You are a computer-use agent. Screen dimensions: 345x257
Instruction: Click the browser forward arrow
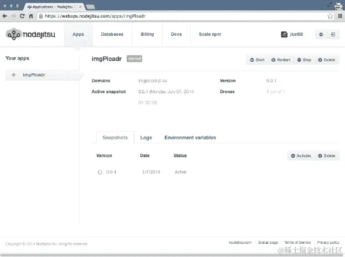[13, 16]
